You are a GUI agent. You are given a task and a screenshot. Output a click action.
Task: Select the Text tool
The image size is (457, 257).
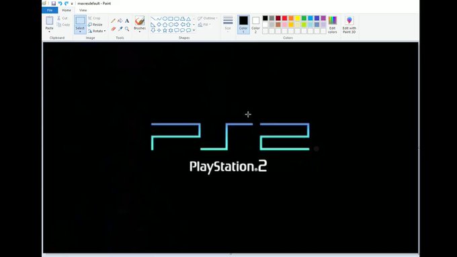point(127,21)
